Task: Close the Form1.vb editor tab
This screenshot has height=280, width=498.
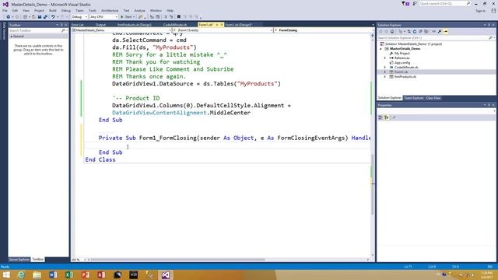Action: [x=222, y=25]
